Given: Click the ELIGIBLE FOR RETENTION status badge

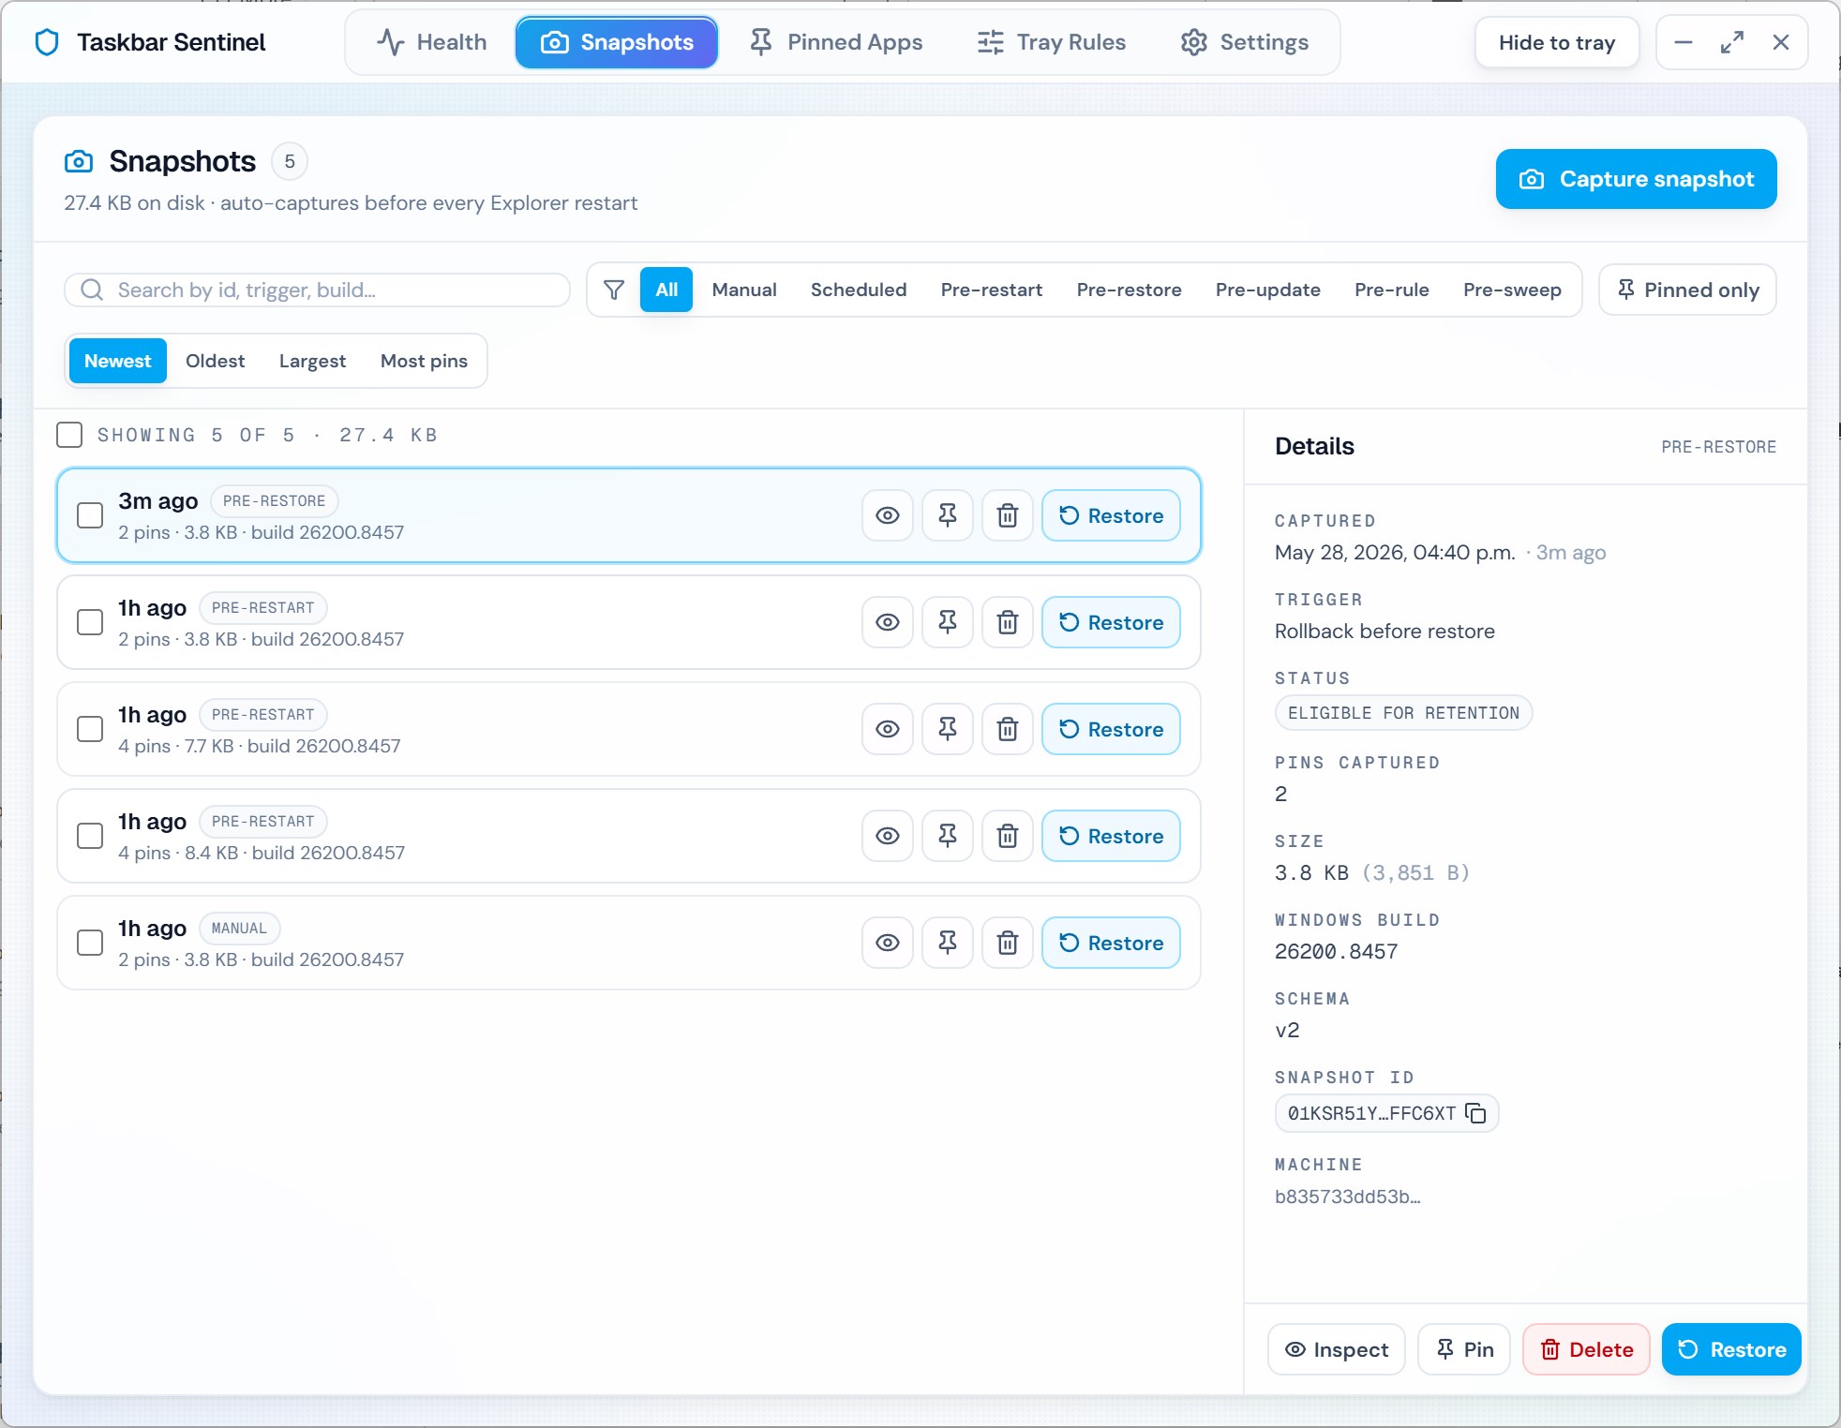Looking at the screenshot, I should point(1403,713).
